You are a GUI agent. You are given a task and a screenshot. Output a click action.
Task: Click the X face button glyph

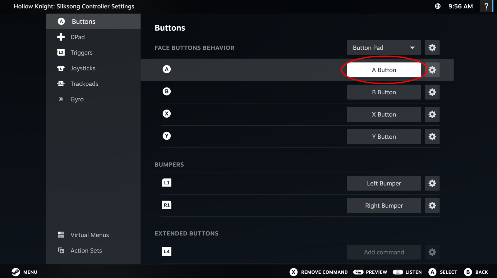pyautogui.click(x=167, y=114)
